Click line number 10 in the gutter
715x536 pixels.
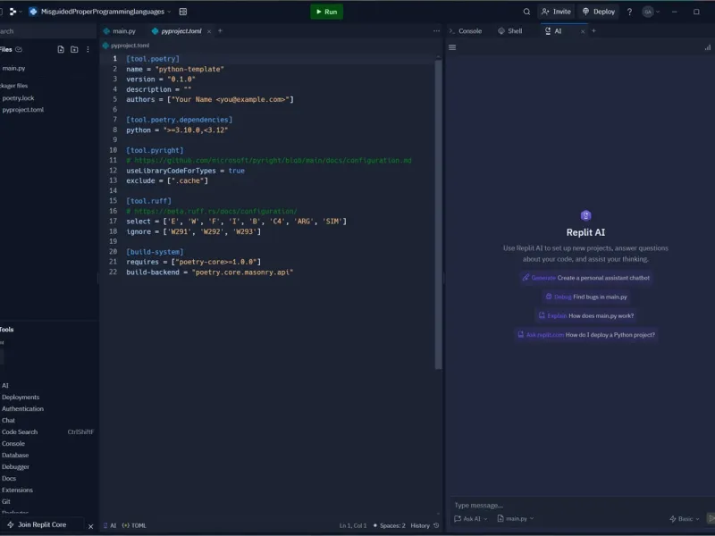coord(114,150)
